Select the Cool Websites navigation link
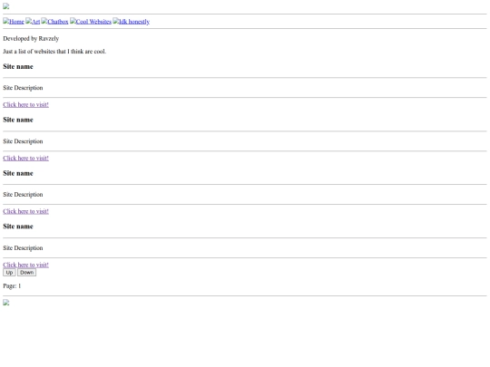Viewport: 490px width, 367px height. click(x=91, y=22)
